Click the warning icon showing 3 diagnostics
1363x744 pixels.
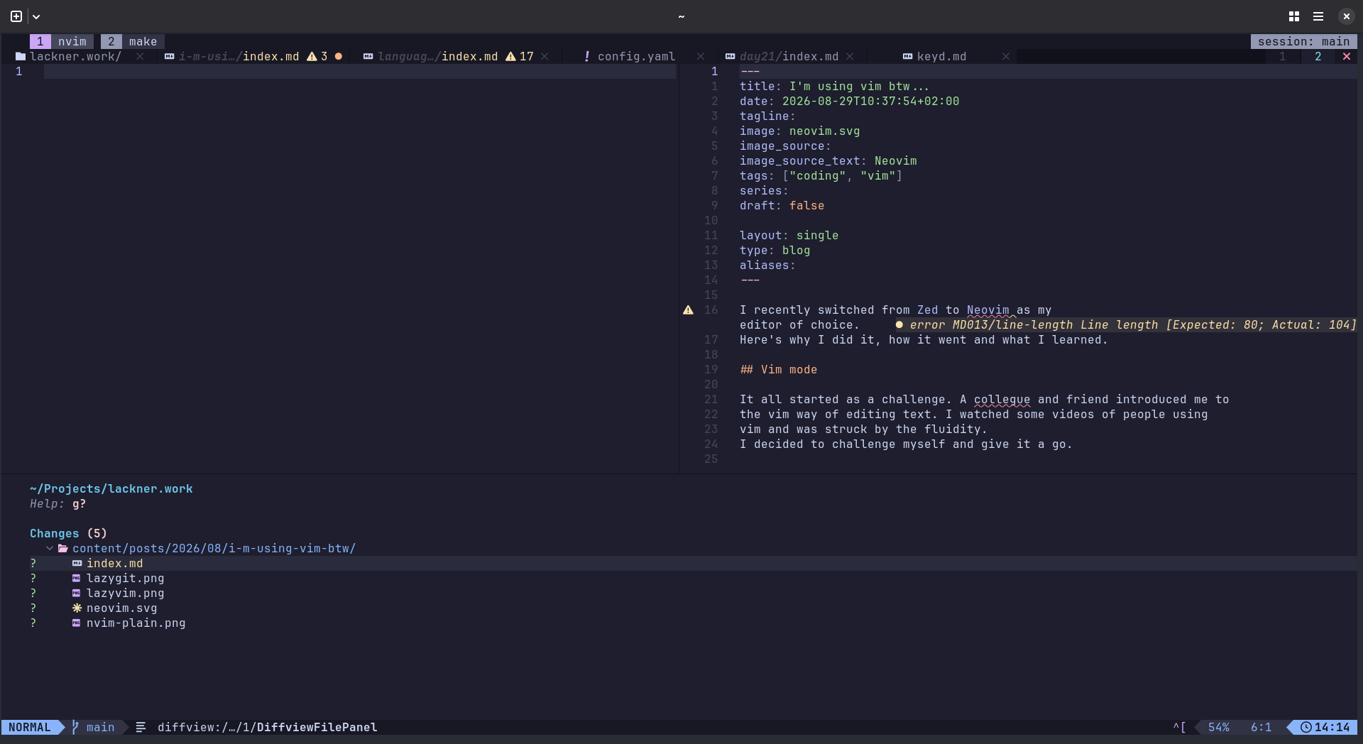(312, 56)
